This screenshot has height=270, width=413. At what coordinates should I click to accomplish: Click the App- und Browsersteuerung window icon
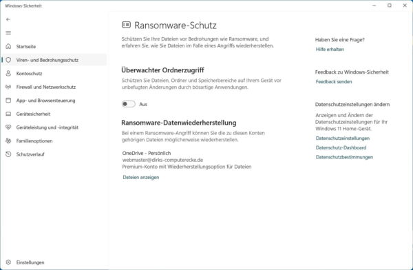click(8, 100)
